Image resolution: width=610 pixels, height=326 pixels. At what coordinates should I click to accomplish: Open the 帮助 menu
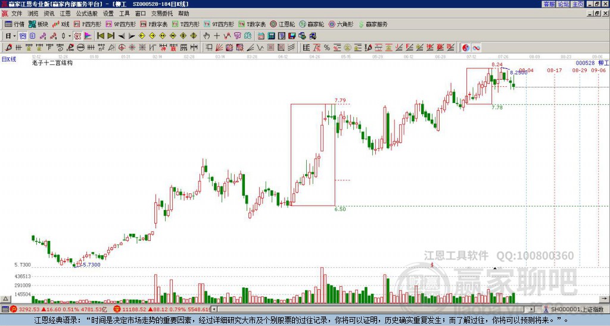click(183, 14)
